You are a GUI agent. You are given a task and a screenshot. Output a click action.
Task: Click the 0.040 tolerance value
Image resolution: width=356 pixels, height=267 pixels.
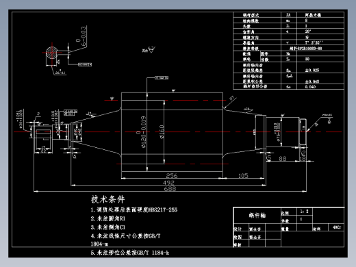(x=310, y=87)
